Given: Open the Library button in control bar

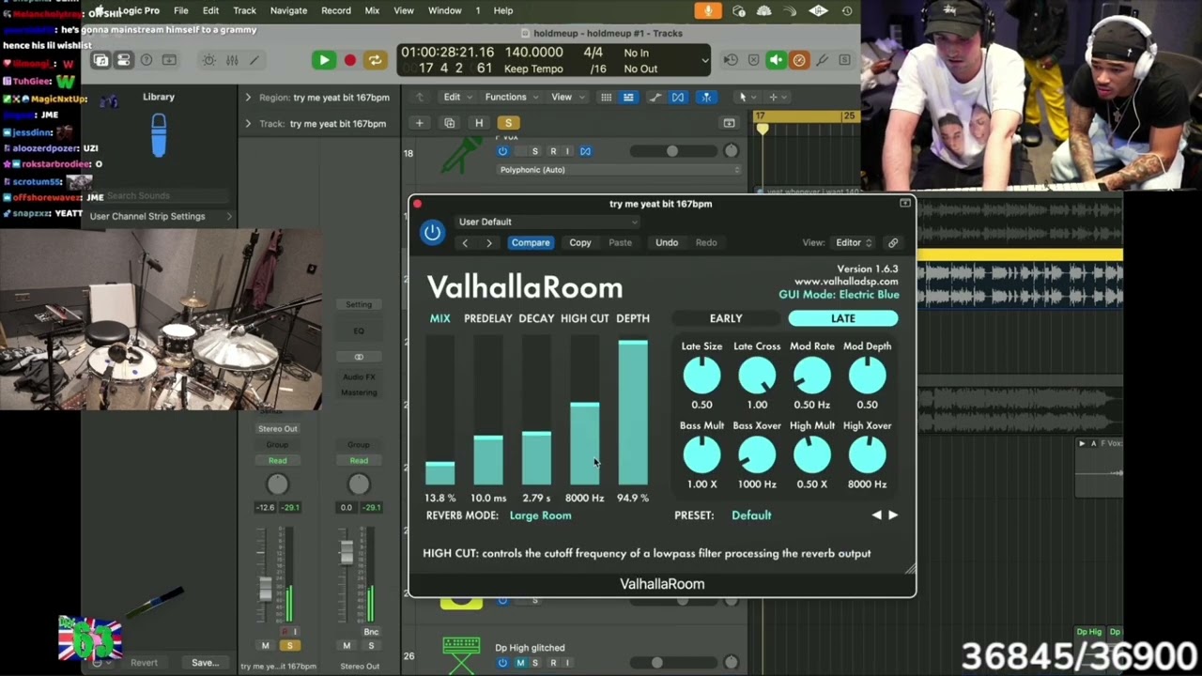Looking at the screenshot, I should click(100, 60).
